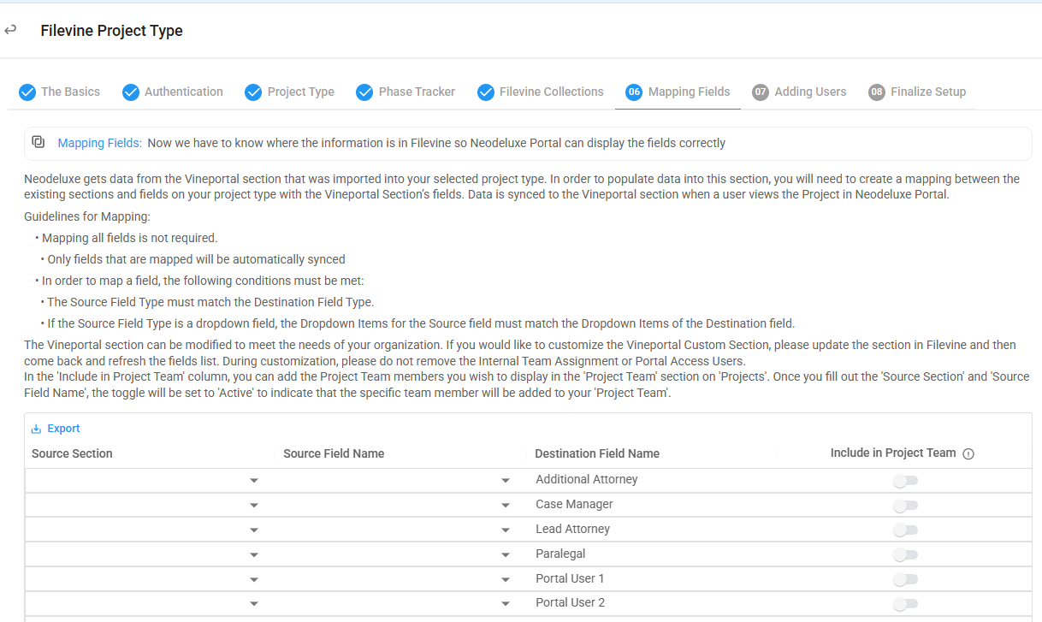Go to the Adding Users tab
This screenshot has width=1042, height=622.
(x=800, y=92)
